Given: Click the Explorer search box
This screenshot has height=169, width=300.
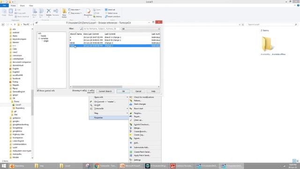Looking at the screenshot, I should (272, 24).
